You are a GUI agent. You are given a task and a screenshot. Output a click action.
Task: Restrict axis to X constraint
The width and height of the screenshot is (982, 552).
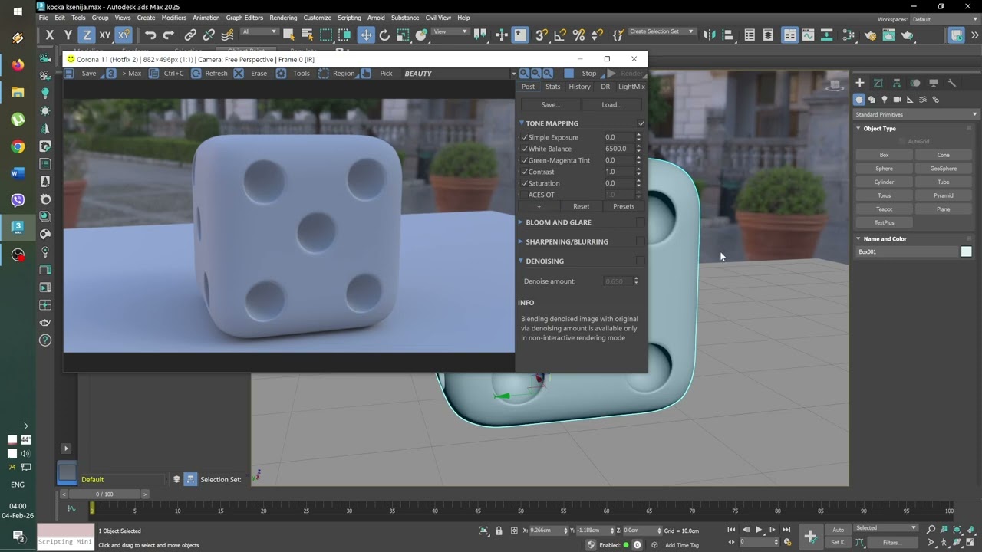click(x=49, y=34)
